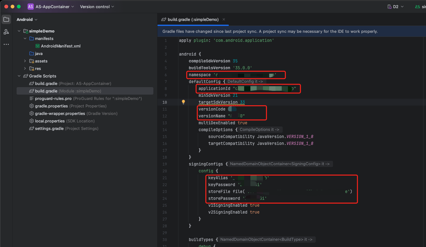Viewport: 426px width, 247px height.
Task: Click the macOS green zoom window button
Action: pos(19,7)
